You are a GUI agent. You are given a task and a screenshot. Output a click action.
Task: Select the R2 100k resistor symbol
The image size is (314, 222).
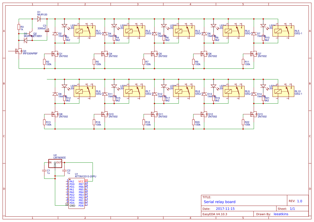tap(44, 62)
